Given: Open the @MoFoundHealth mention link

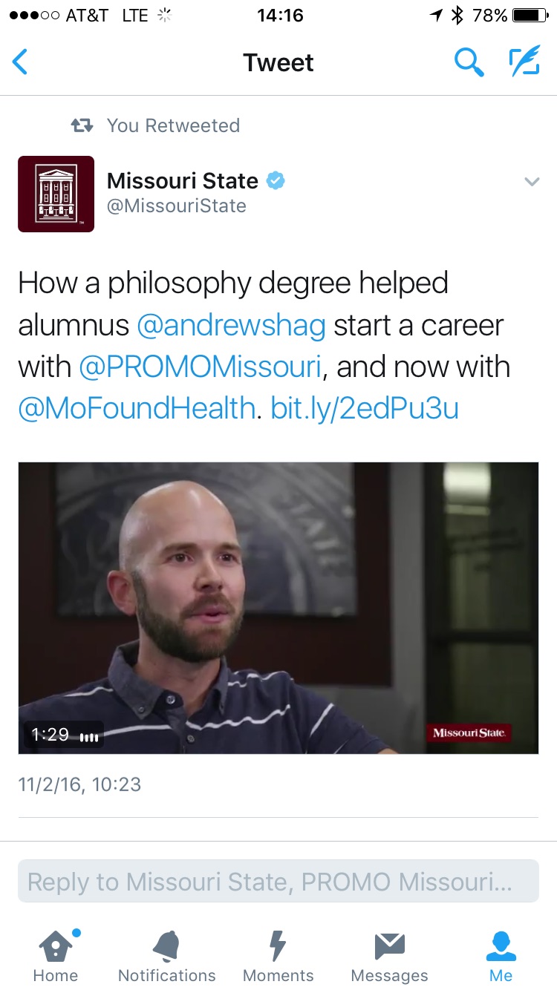Looking at the screenshot, I should point(136,409).
